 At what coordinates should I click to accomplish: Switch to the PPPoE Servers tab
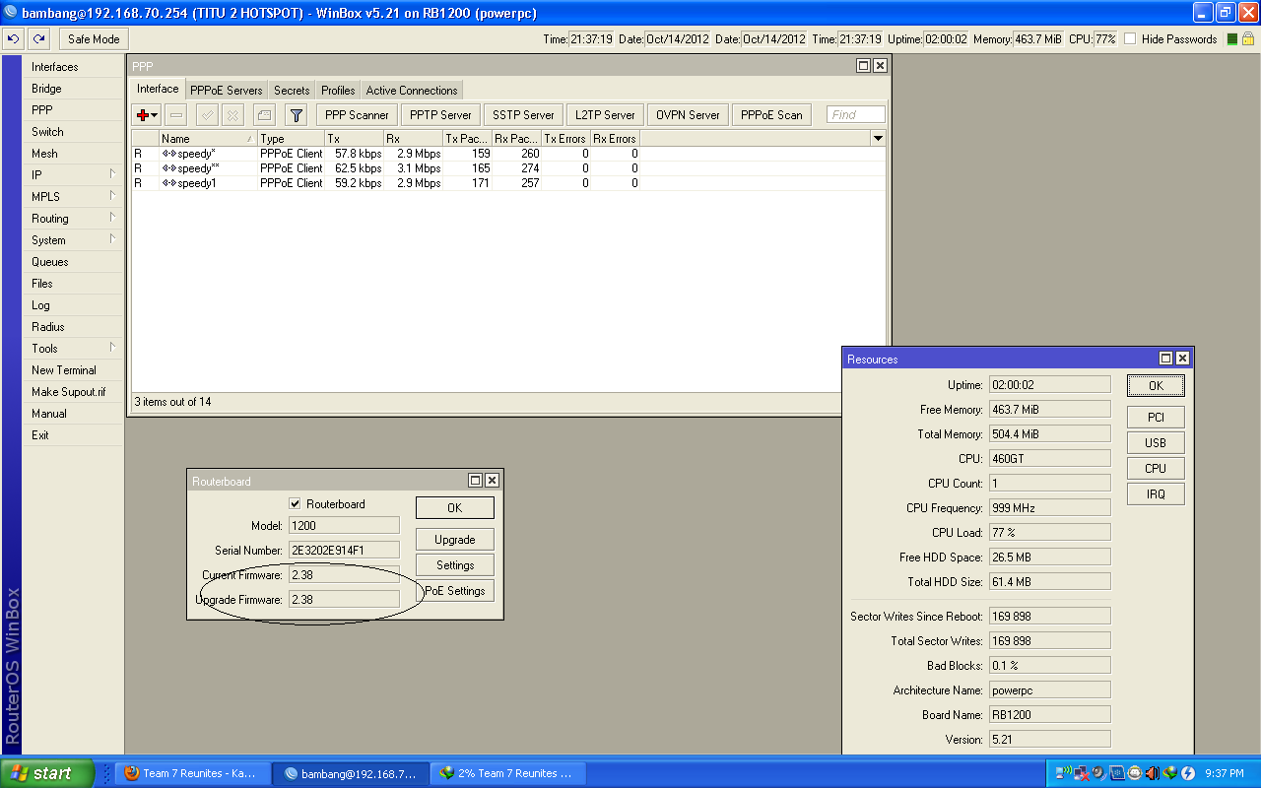(227, 91)
